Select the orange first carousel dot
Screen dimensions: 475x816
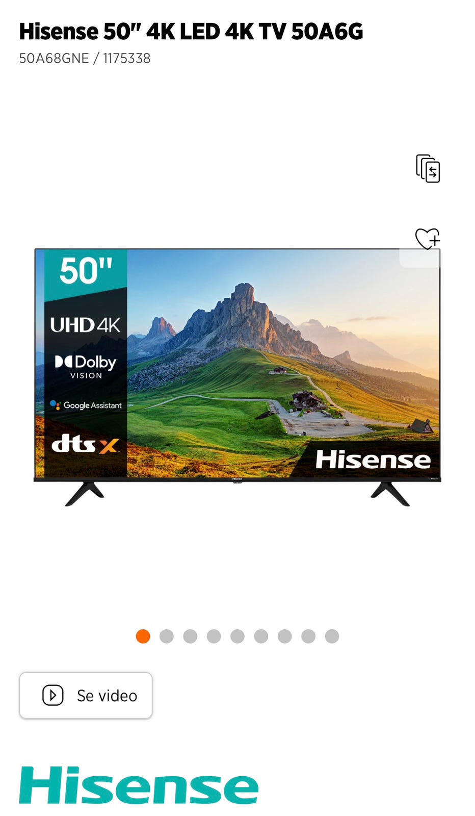coord(143,636)
